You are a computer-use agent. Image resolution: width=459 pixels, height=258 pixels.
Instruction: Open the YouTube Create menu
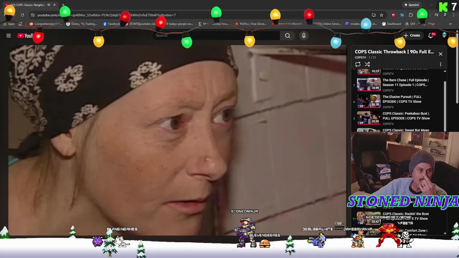pyautogui.click(x=412, y=35)
